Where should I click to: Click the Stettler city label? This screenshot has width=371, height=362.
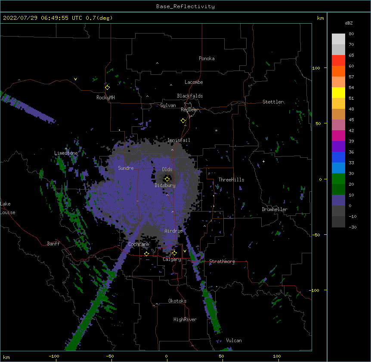point(273,102)
